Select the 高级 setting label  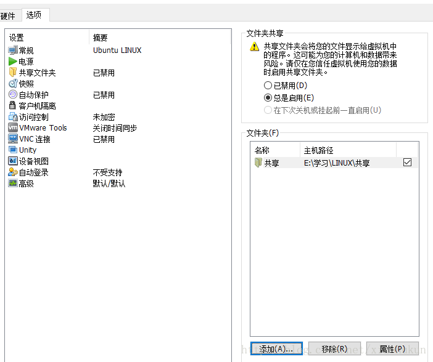(27, 183)
